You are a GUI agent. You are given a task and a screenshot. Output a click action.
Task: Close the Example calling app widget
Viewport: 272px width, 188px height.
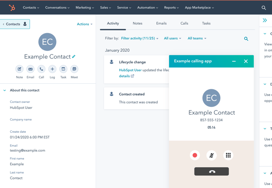[x=246, y=61]
